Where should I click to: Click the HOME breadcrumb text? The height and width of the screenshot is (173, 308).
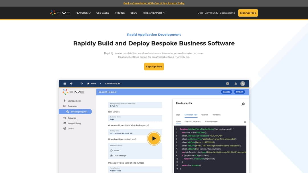coord(94,84)
